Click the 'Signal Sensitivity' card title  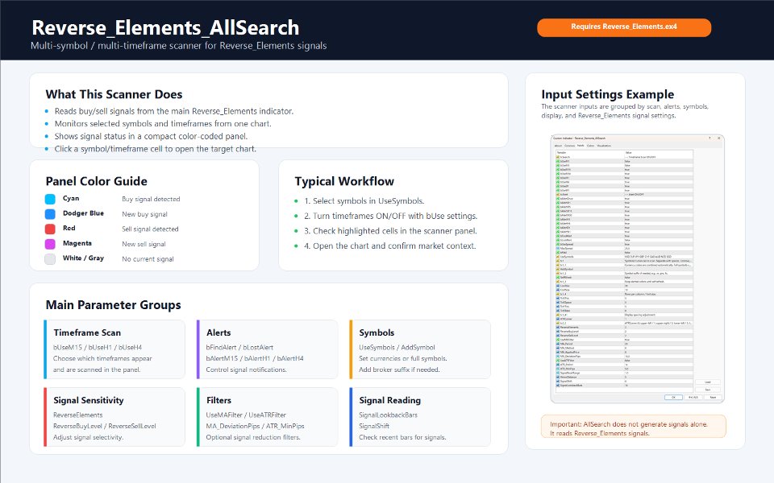click(89, 400)
